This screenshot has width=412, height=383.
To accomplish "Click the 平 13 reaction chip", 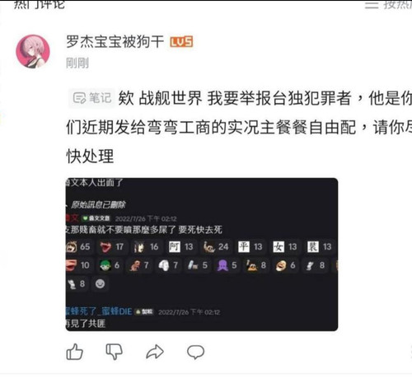I will click(250, 246).
